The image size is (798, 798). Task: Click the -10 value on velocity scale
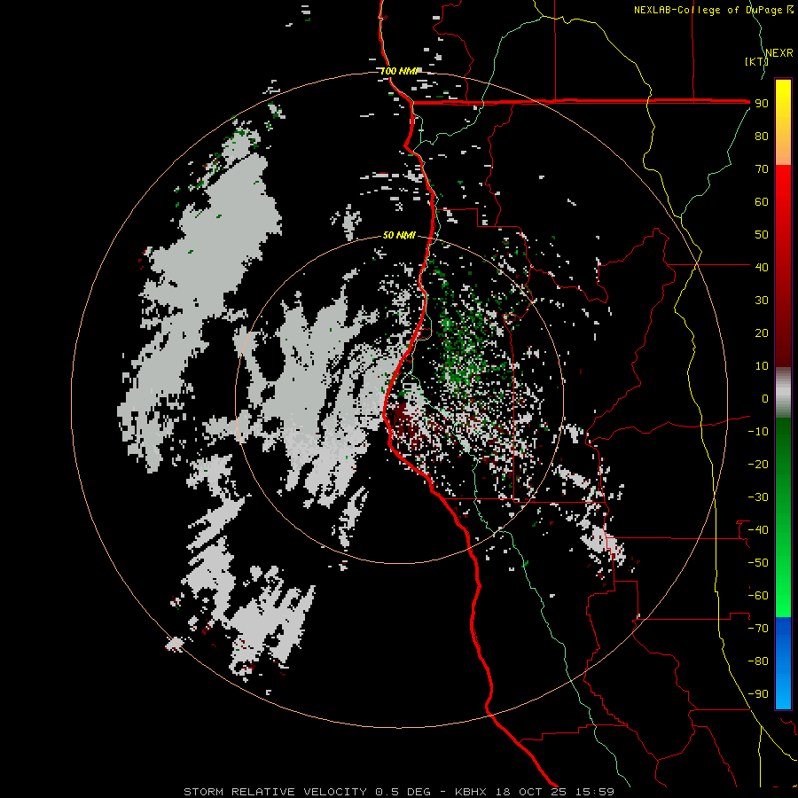pos(758,432)
